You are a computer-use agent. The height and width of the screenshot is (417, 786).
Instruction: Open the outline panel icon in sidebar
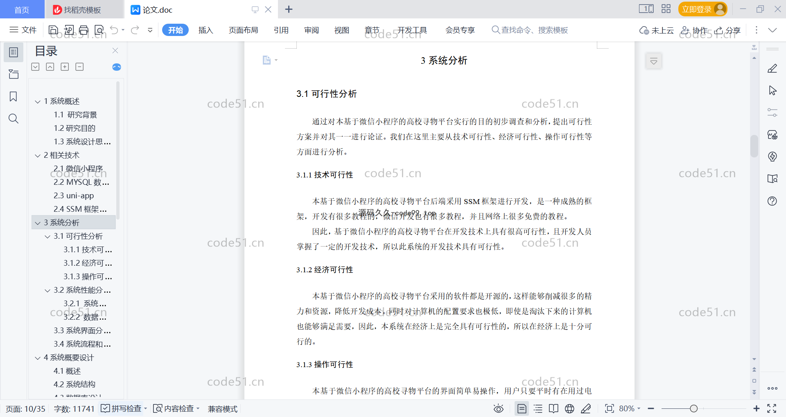[x=14, y=52]
